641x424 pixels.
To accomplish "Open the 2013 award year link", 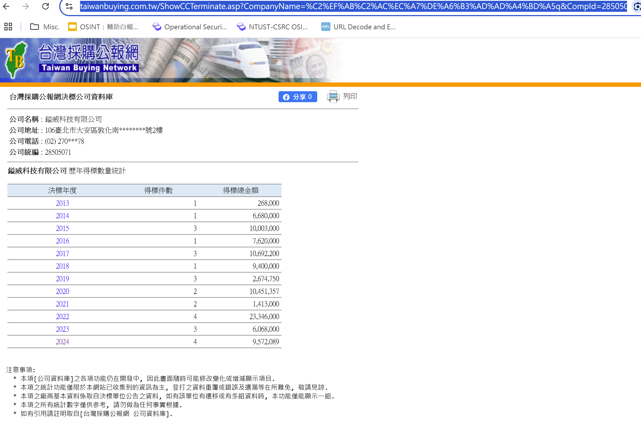I will pyautogui.click(x=63, y=203).
